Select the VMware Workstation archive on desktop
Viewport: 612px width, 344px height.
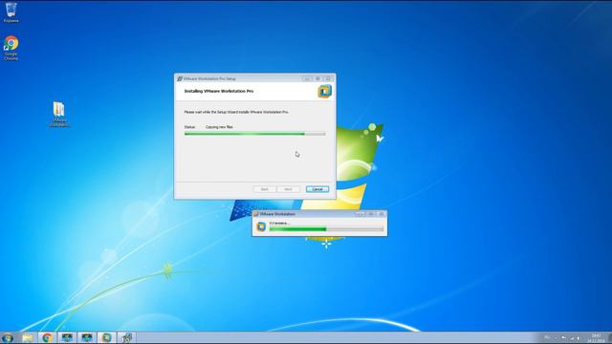(x=59, y=114)
